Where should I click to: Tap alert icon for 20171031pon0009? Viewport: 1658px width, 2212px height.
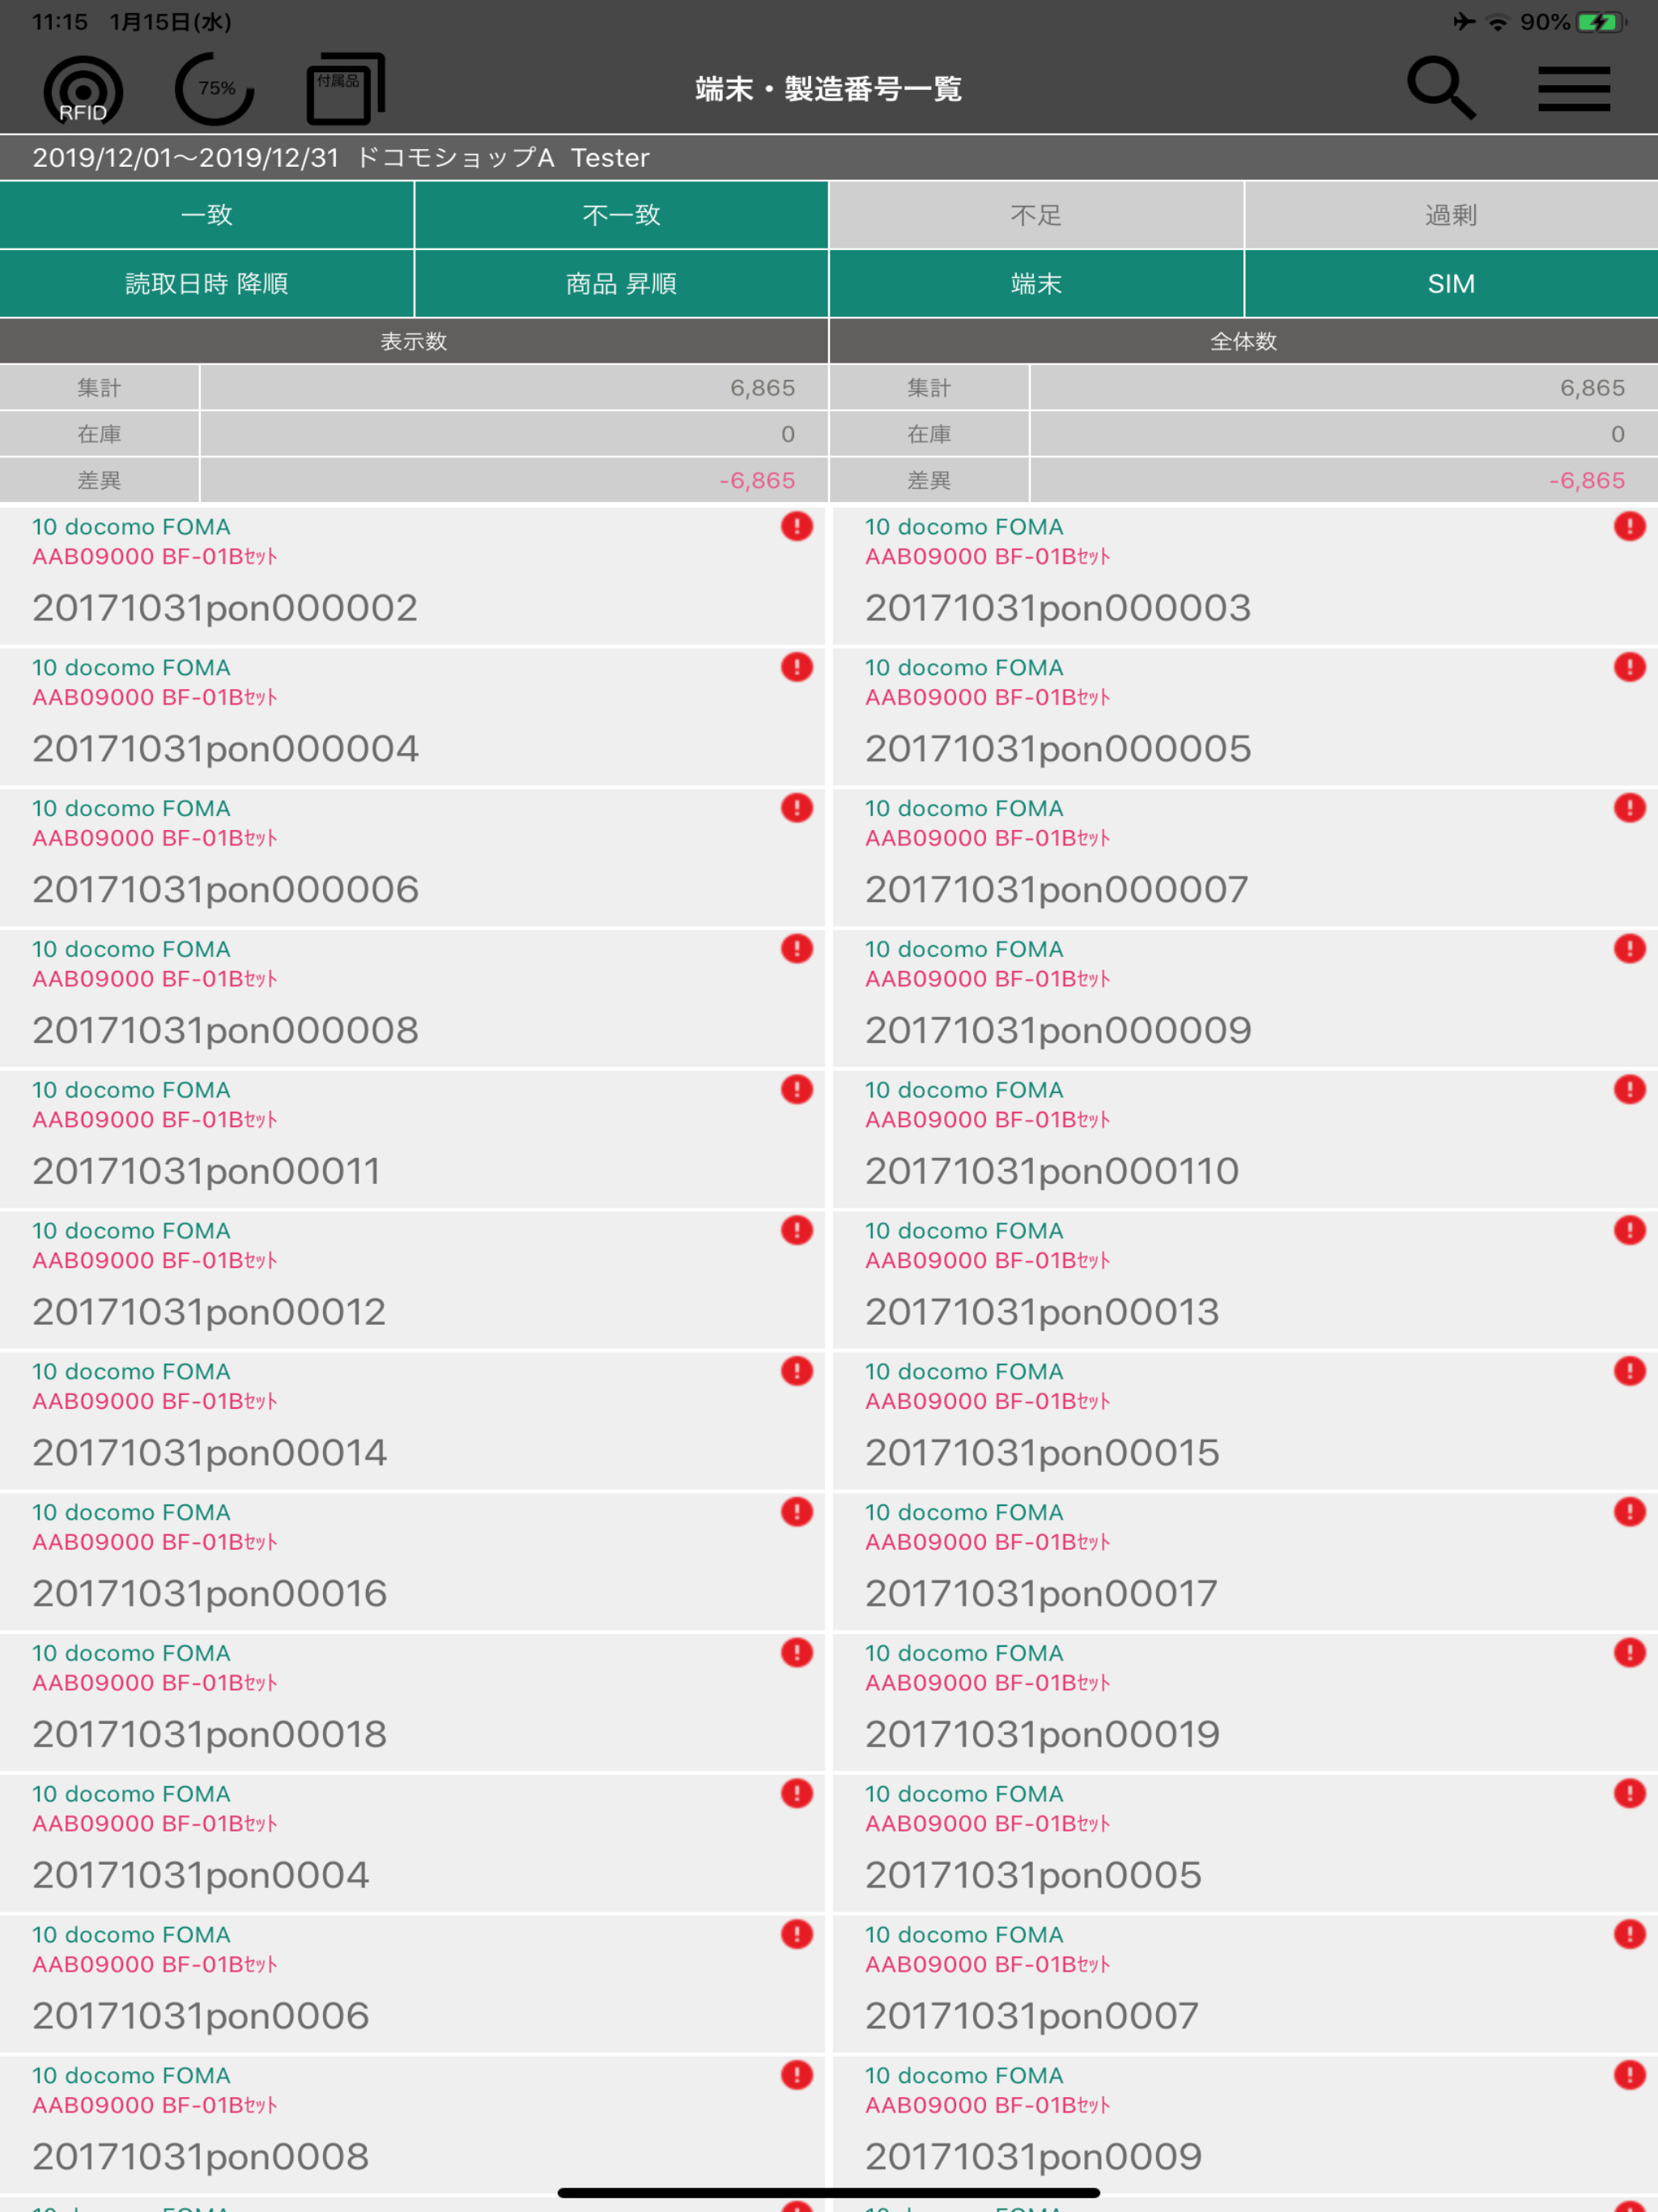click(1629, 2077)
